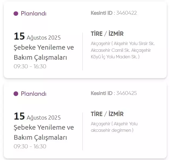Select the Planlandı label in the first card
Screen dimensions: 170x160
(34, 14)
